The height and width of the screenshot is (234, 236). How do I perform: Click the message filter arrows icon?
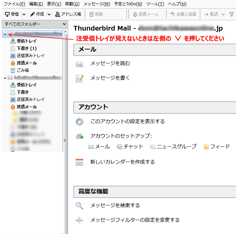coord(79,220)
